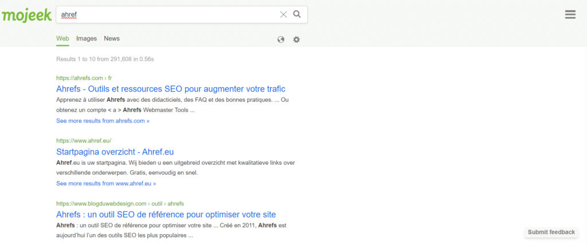See more results from www.ahref.eu
Screen dimensions: 587x245
click(x=106, y=184)
